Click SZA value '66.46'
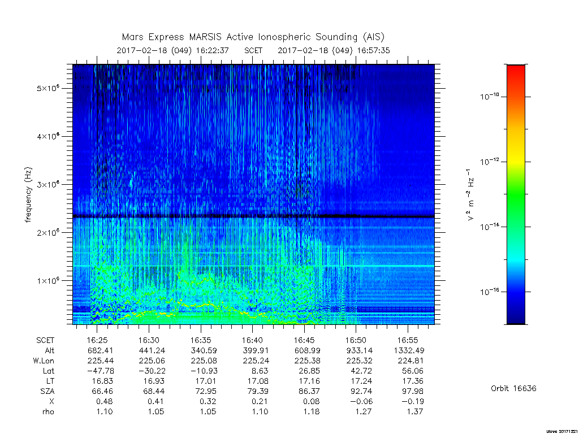Image resolution: width=579 pixels, height=434 pixels. coord(102,391)
